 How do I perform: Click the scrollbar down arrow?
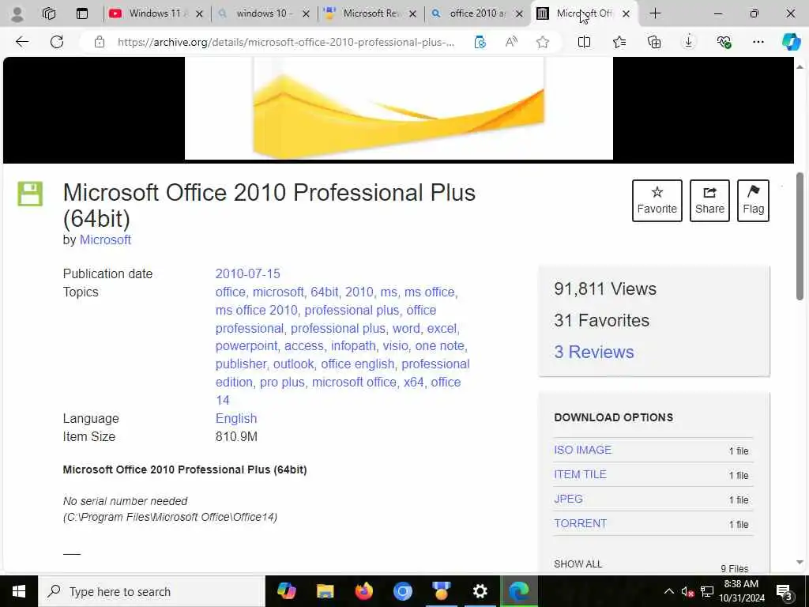coord(800,563)
